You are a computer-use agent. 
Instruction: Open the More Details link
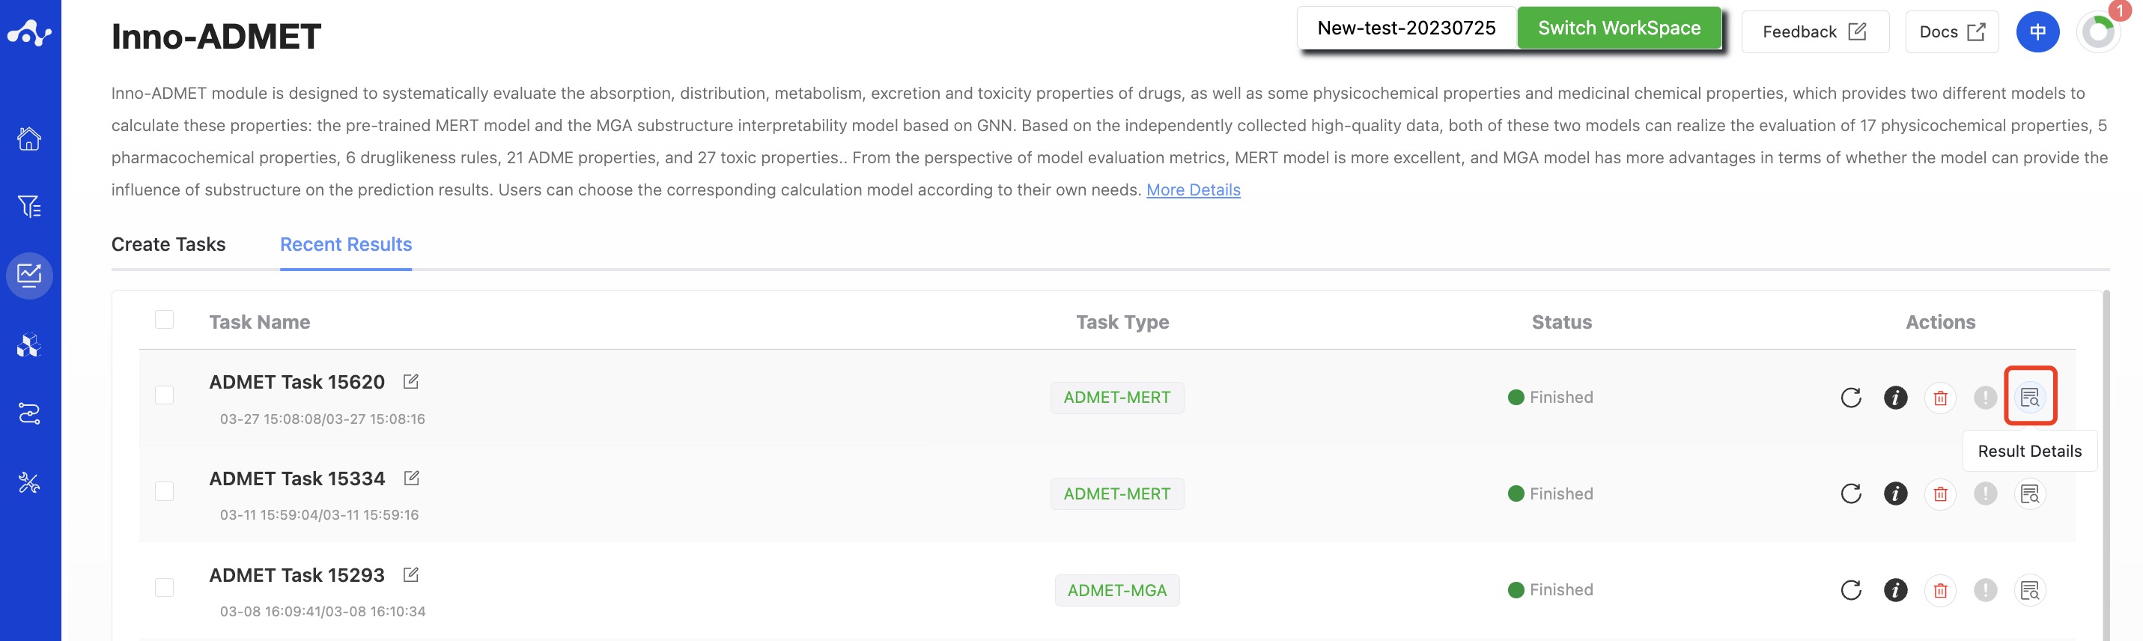[1193, 189]
